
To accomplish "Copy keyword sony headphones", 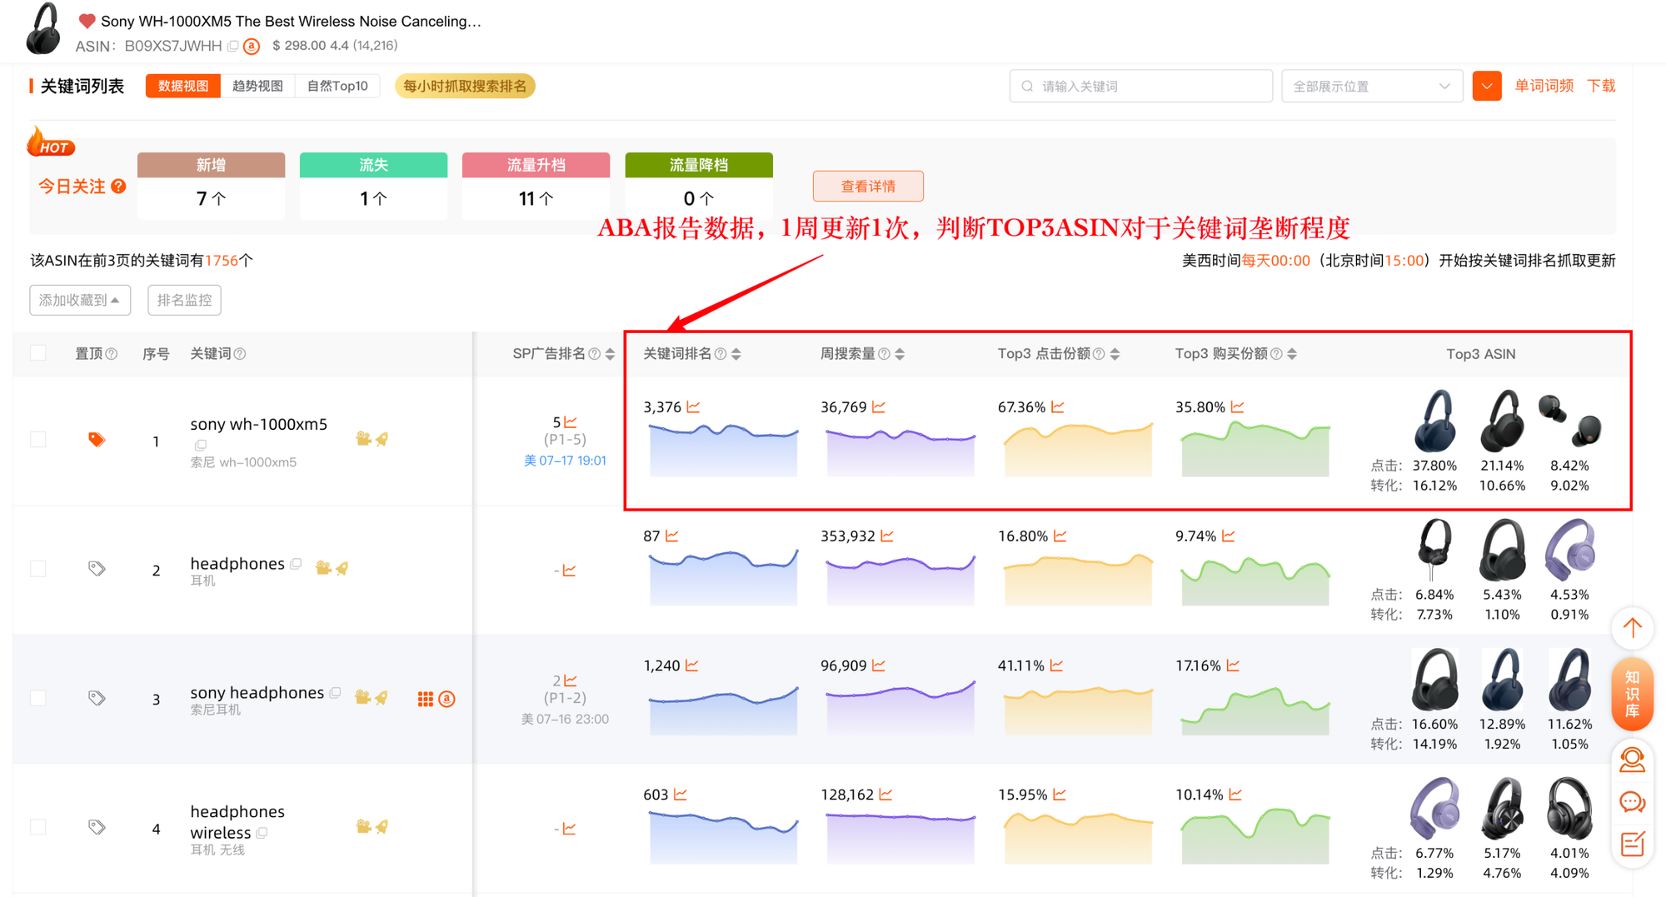I will pos(336,693).
